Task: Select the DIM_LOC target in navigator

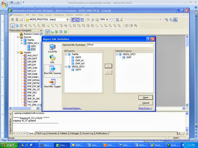Action: pos(32,71)
